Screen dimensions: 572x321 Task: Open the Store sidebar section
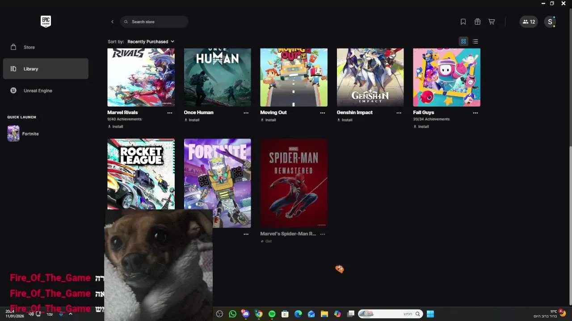46,47
